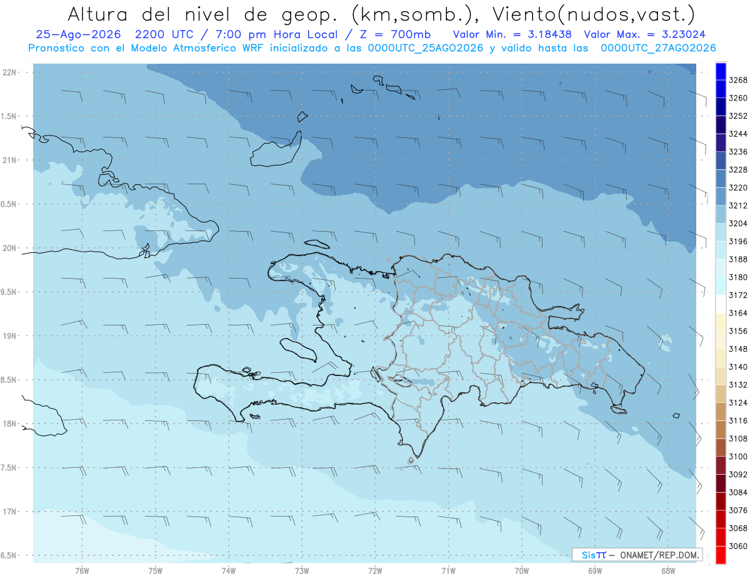Click the '74W' longitude label

(229, 571)
